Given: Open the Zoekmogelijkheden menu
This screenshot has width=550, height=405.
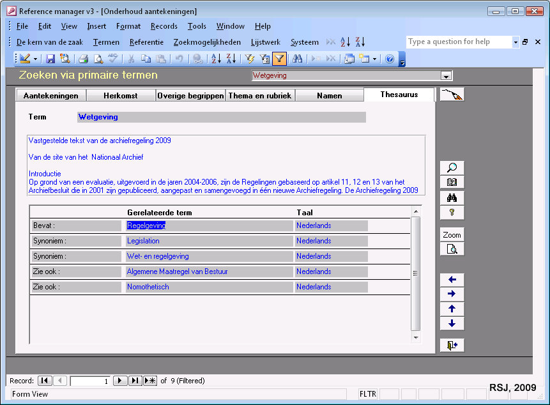Looking at the screenshot, I should [207, 42].
